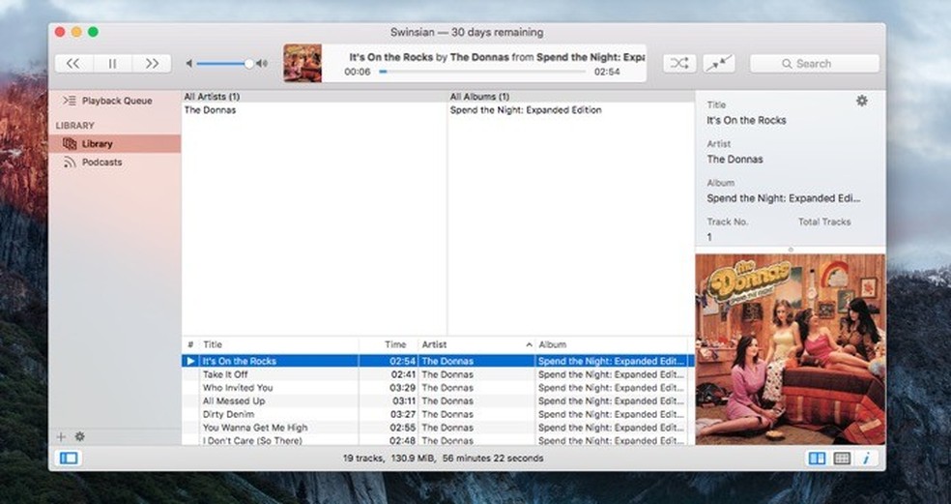Screen dimensions: 951x504
Task: Add a new playlist with plus icon
Action: click(x=62, y=436)
